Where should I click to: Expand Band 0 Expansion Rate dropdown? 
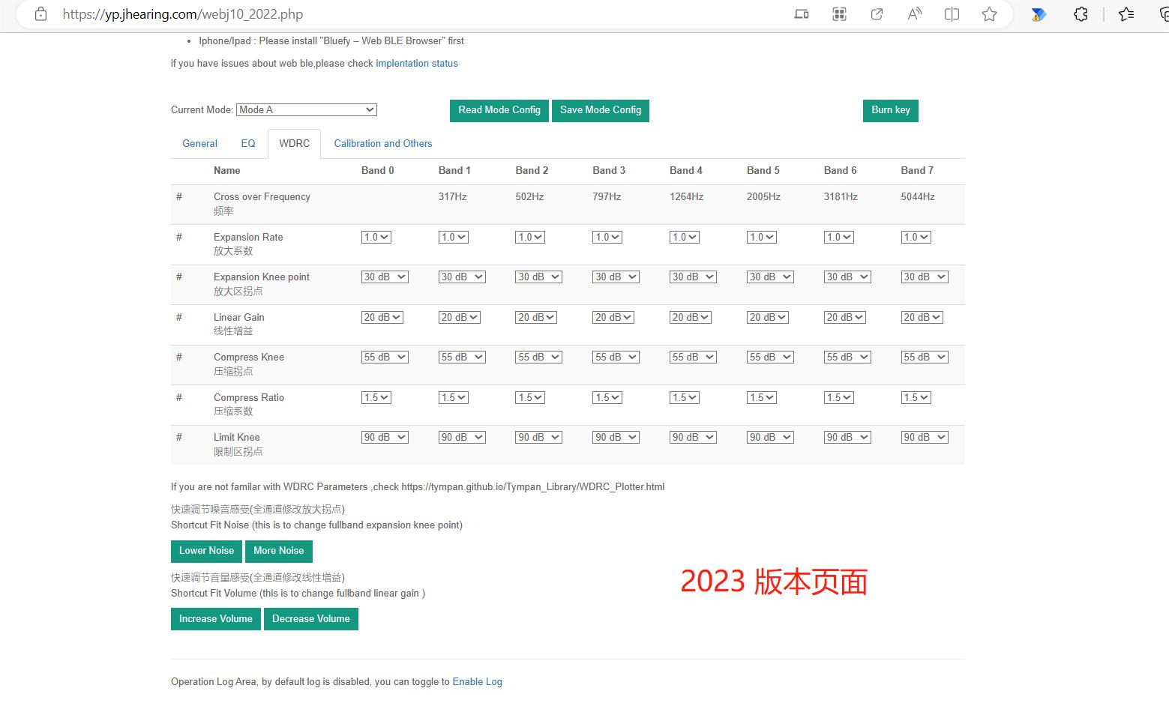[x=376, y=237]
